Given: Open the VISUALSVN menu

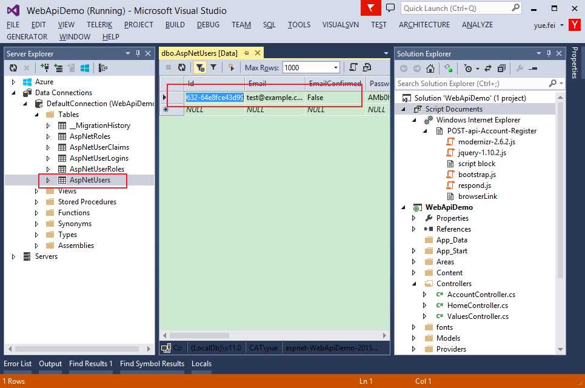Looking at the screenshot, I should [x=340, y=25].
